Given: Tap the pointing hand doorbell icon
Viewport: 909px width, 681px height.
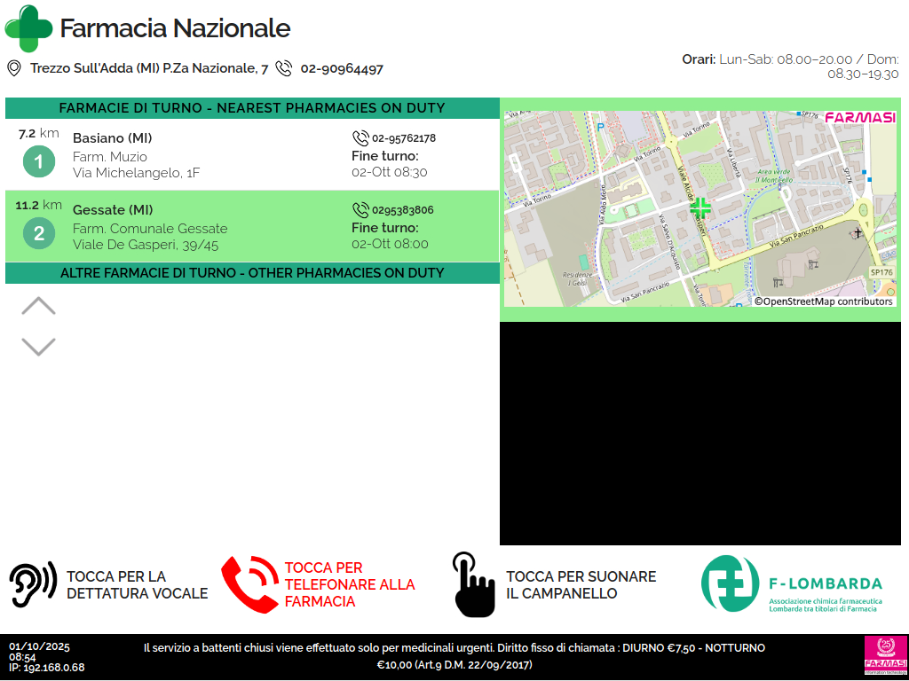Looking at the screenshot, I should point(473,584).
